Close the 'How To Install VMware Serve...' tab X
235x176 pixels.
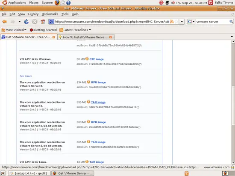111,37
